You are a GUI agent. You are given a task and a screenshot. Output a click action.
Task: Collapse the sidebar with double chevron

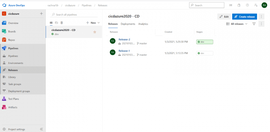[41, 129]
